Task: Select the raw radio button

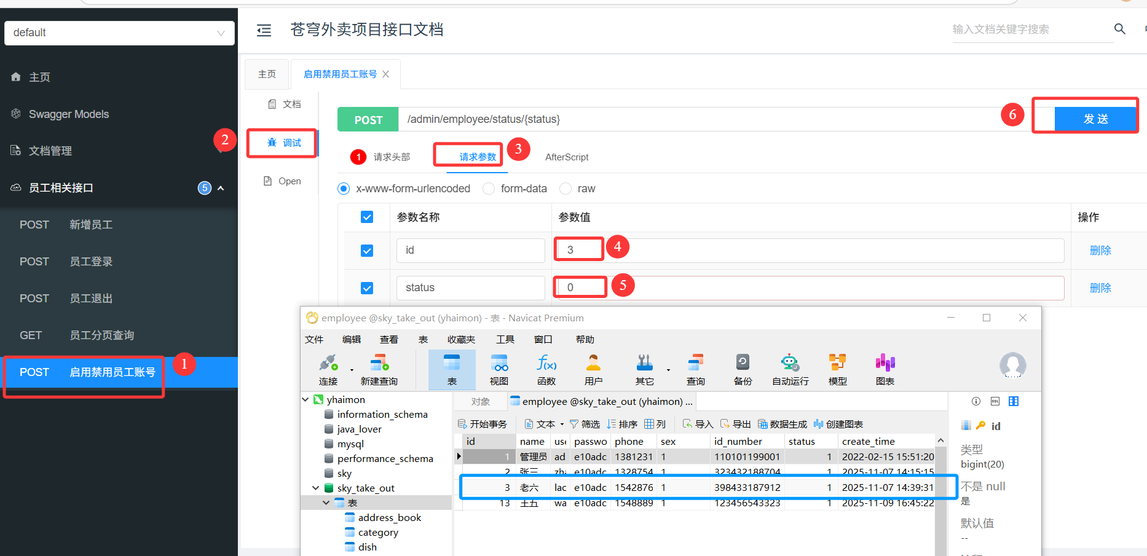Action: (x=566, y=189)
